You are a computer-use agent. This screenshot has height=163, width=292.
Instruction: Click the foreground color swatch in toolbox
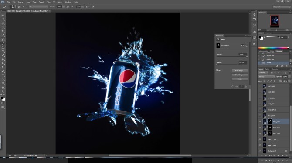coord(2,98)
